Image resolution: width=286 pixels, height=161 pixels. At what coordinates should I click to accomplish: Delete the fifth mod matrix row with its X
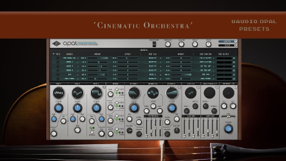[234, 75]
